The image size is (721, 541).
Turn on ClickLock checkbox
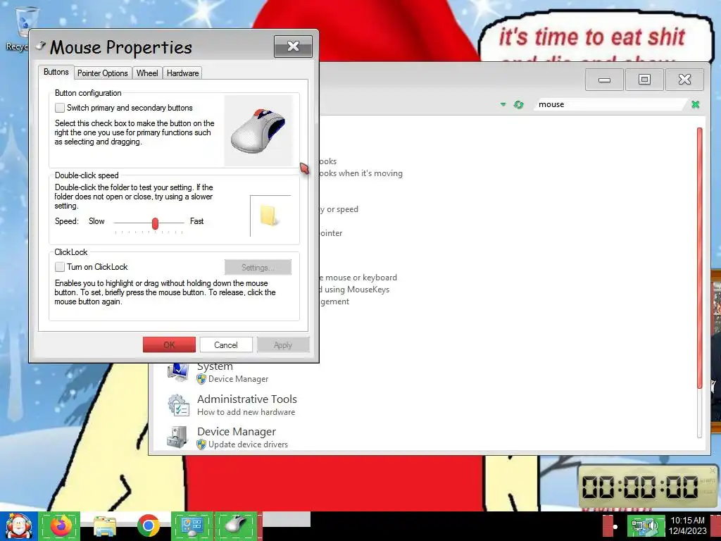pos(60,267)
